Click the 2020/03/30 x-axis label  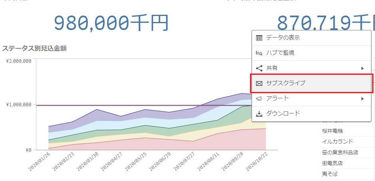(x=88, y=162)
